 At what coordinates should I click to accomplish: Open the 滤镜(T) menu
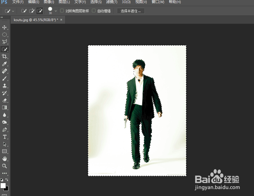[112, 2]
